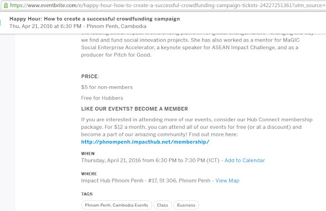The height and width of the screenshot is (211, 326).
Task: Click the Impact Hub Phnom Penh address text
Action: (x=146, y=181)
